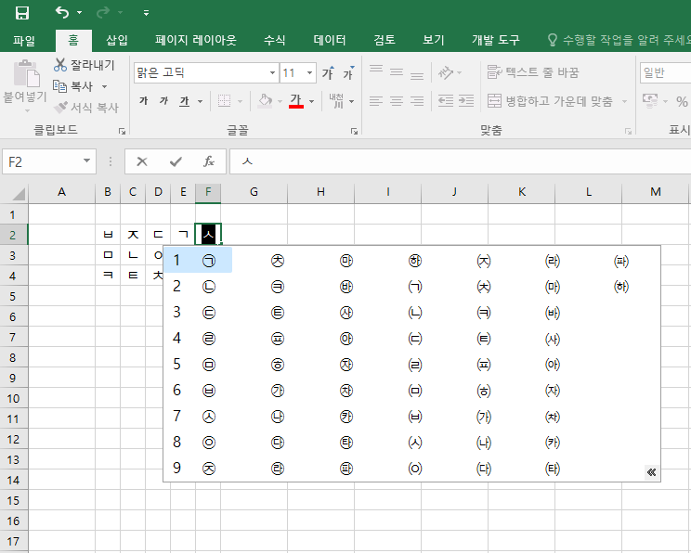Decrease indent
The image size is (691, 553).
coord(446,101)
